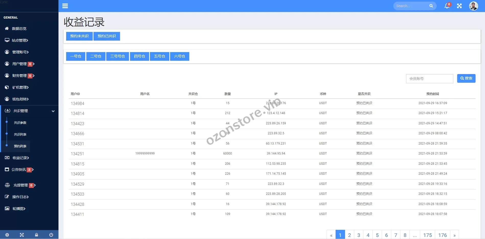Screen dimensions: 485x239
Task: Open the notifications bell icon
Action: coord(447,6)
